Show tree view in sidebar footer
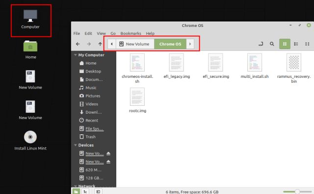 (x=85, y=192)
